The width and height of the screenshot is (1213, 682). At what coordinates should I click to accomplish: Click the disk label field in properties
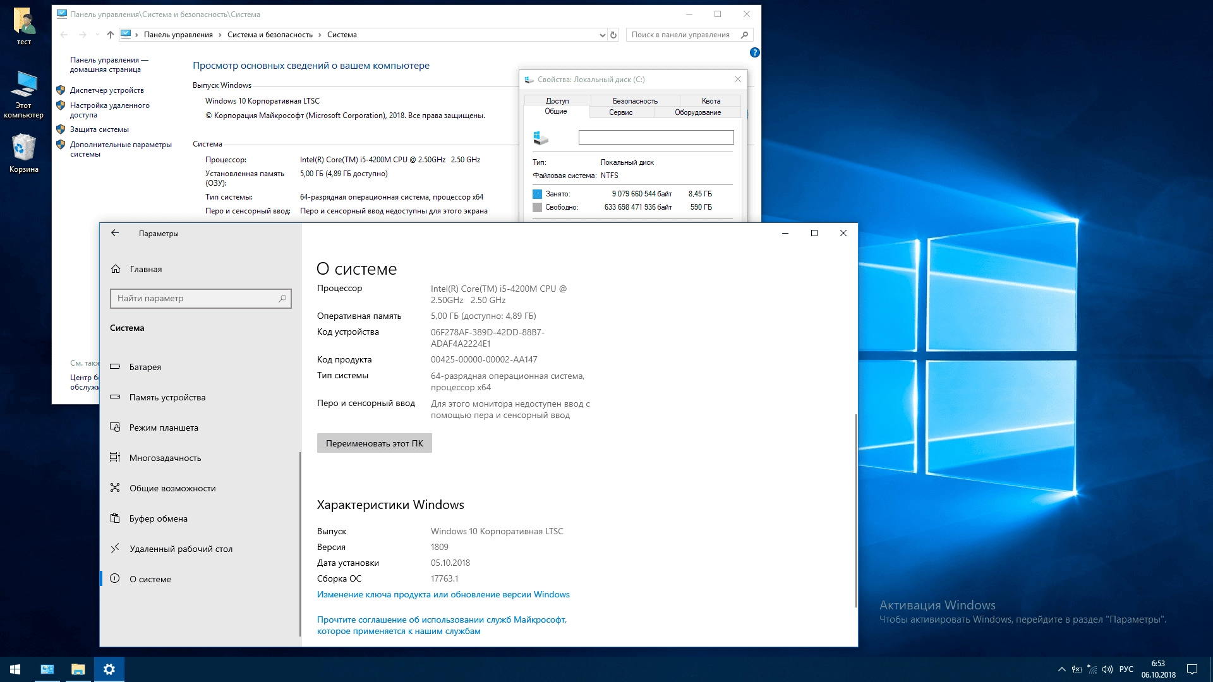point(656,137)
